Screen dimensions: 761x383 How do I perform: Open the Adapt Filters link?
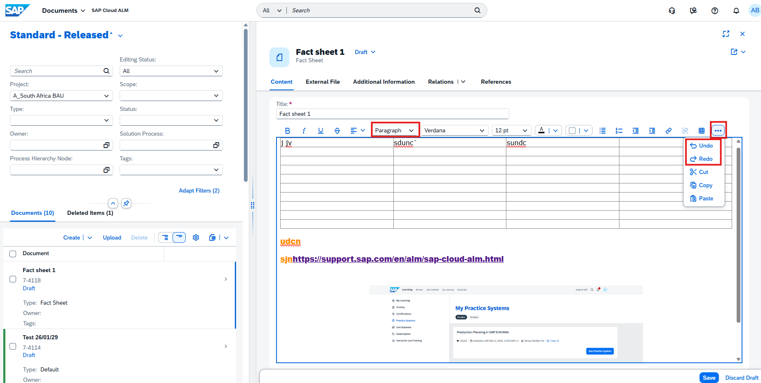coord(199,190)
